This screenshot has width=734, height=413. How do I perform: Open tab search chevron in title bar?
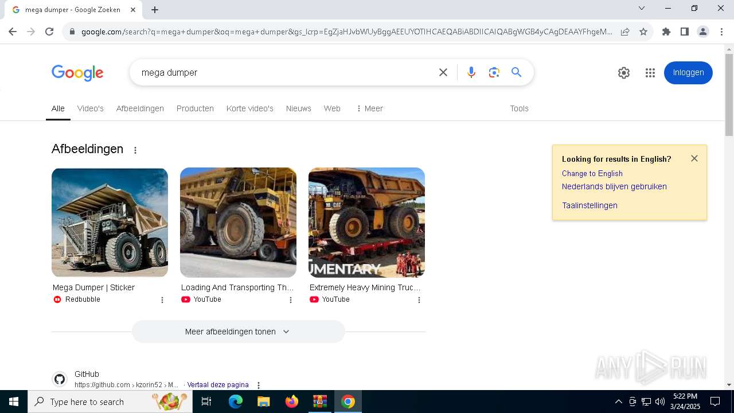[x=642, y=8]
